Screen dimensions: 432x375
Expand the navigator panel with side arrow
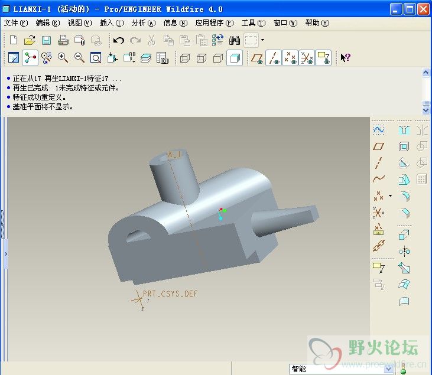click(x=6, y=254)
